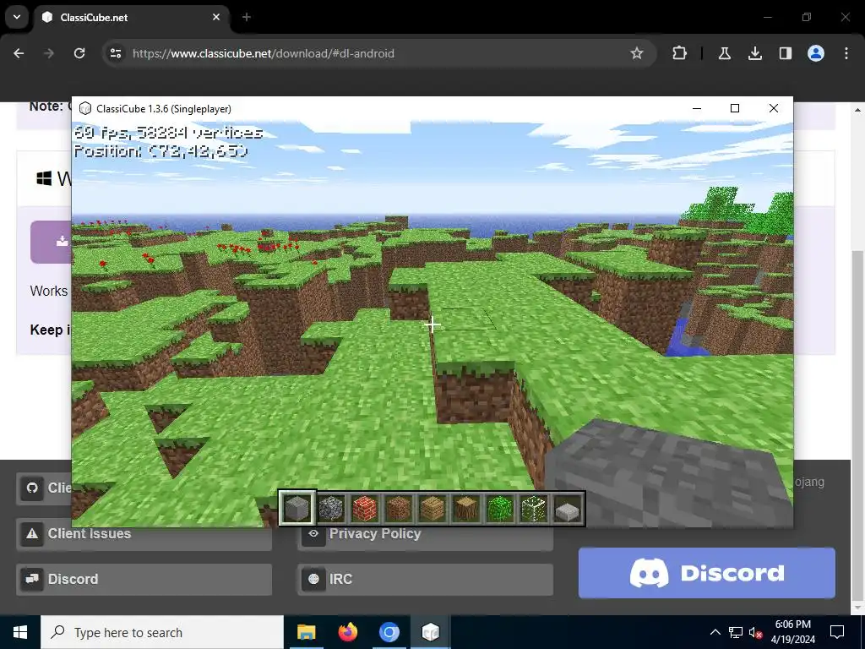Image resolution: width=865 pixels, height=649 pixels.
Task: Switch to the ClassiCube.net tab
Action: 131,18
